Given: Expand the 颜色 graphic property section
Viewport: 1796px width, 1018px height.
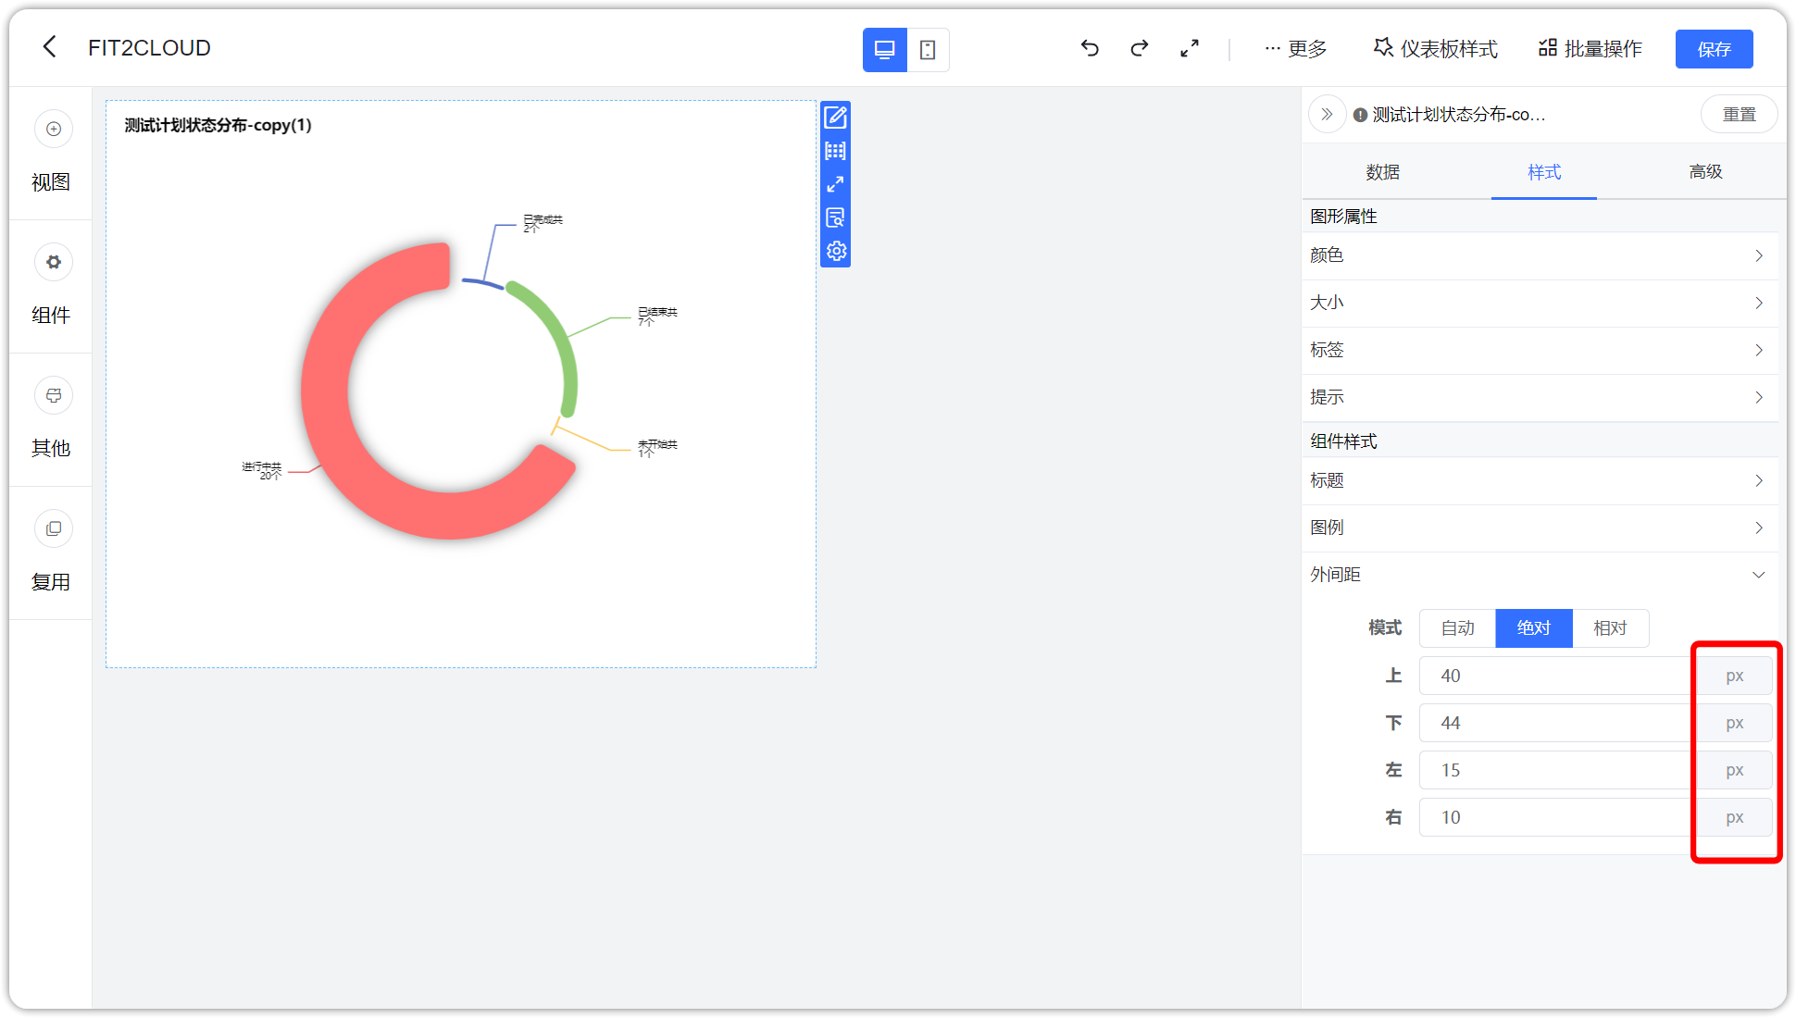Looking at the screenshot, I should 1540,255.
